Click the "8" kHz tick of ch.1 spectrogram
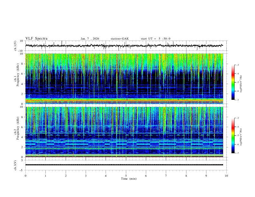Image resolution: width=255 pixels, height=197 pixels. click(22, 64)
